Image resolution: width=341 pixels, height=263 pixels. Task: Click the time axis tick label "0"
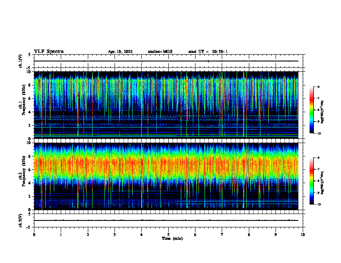[34, 235]
